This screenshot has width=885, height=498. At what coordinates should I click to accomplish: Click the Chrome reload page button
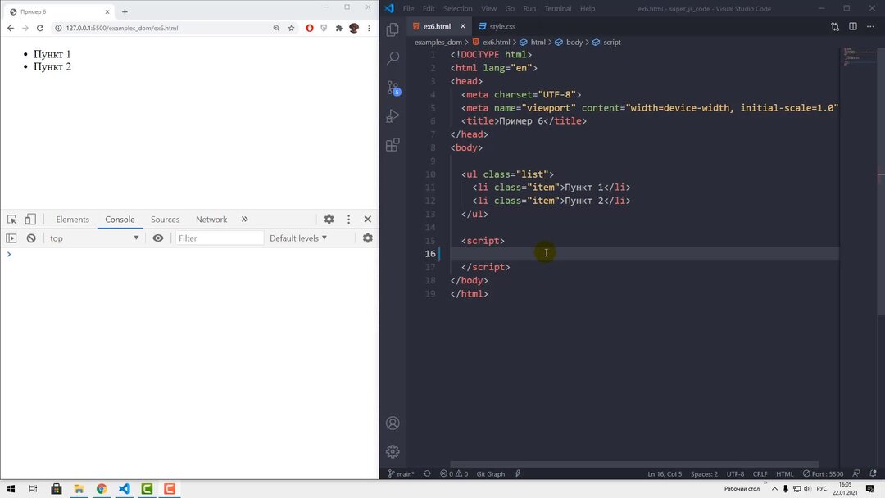tap(40, 28)
